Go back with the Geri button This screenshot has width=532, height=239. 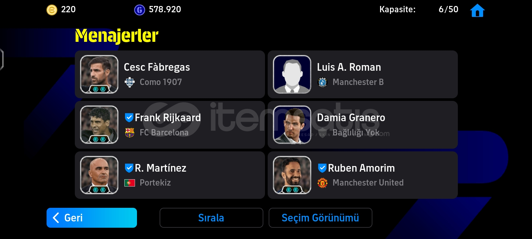pos(92,218)
